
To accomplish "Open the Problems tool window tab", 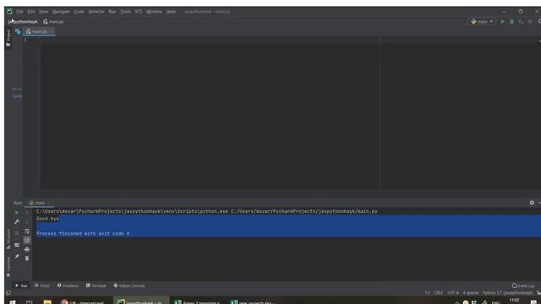I will tap(68, 285).
